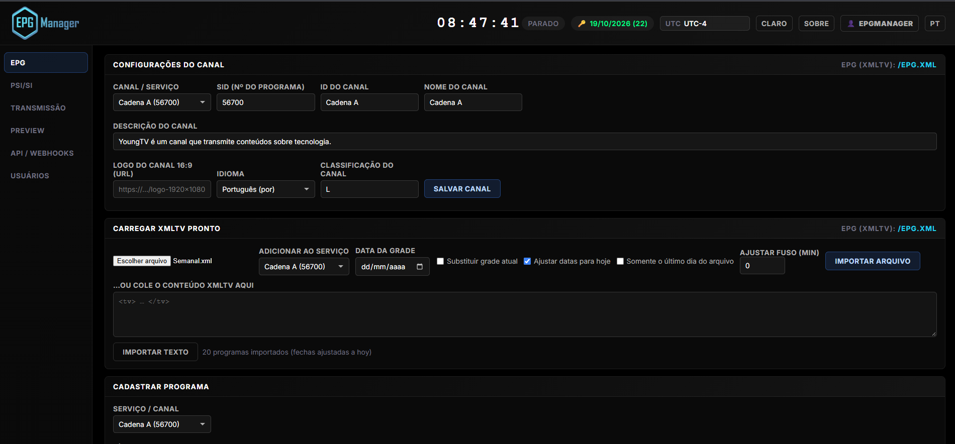Click the Salvar Canal button

point(462,189)
